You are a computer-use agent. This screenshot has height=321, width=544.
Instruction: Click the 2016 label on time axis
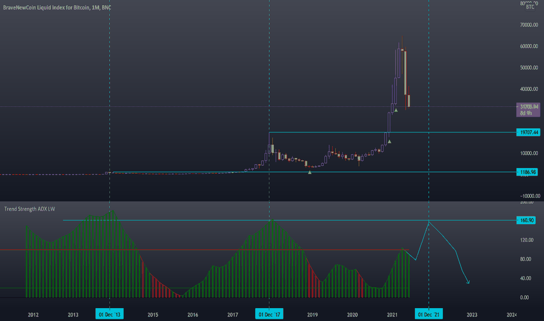click(193, 315)
